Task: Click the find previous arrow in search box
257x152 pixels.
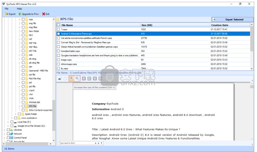Action: [x=95, y=143]
